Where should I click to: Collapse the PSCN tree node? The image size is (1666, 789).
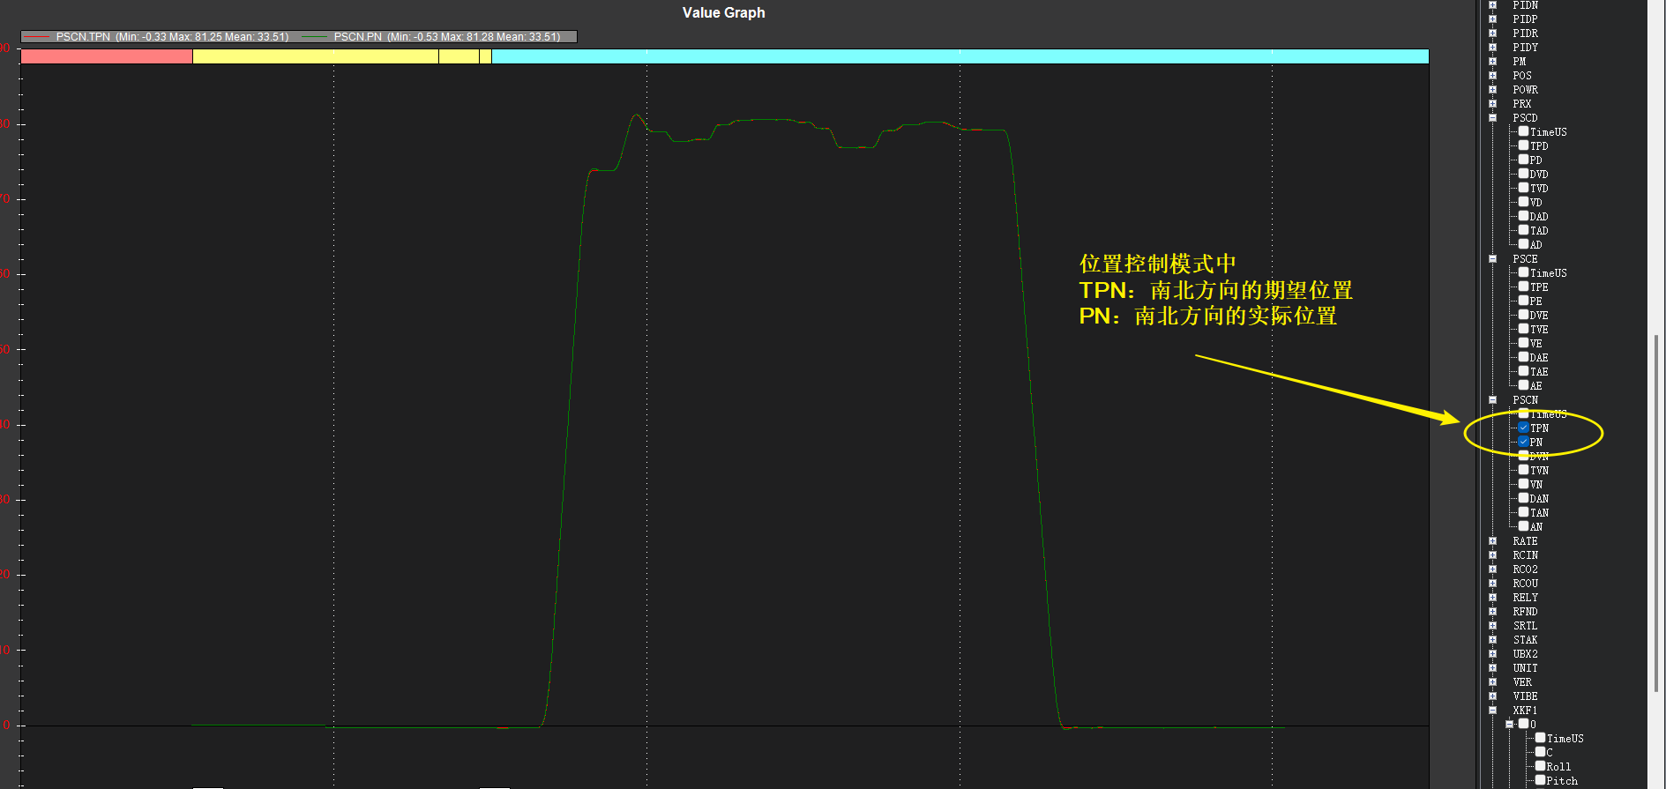[1492, 399]
